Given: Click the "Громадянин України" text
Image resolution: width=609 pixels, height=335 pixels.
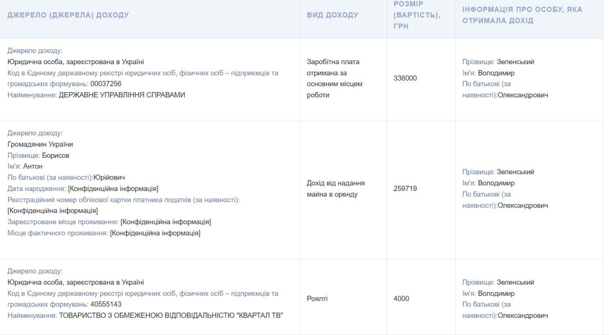Looking at the screenshot, I should click(x=40, y=144).
